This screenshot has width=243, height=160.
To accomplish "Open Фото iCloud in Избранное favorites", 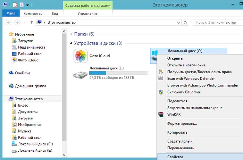I will point(28,60).
